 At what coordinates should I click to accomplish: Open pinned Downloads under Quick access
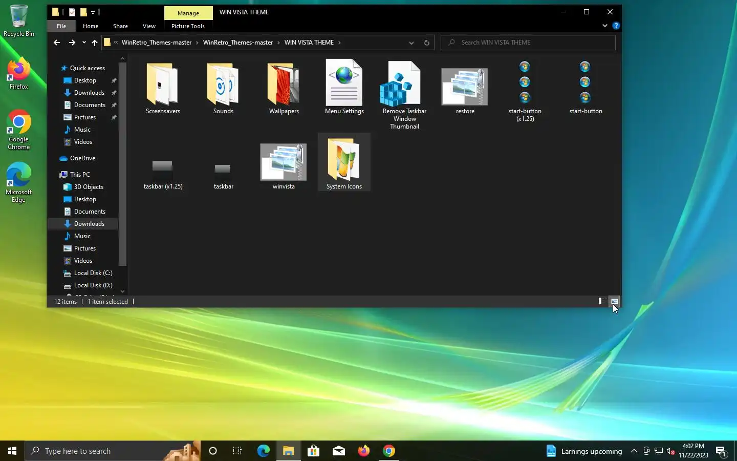click(x=89, y=93)
